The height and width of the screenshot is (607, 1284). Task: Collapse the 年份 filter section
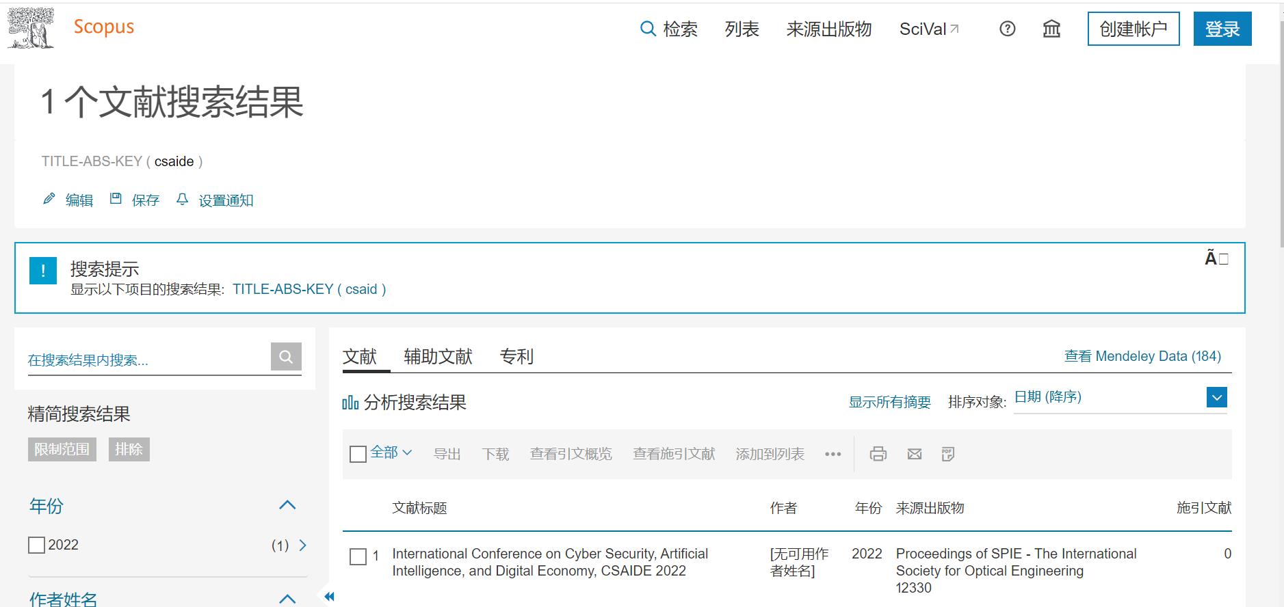click(x=287, y=505)
